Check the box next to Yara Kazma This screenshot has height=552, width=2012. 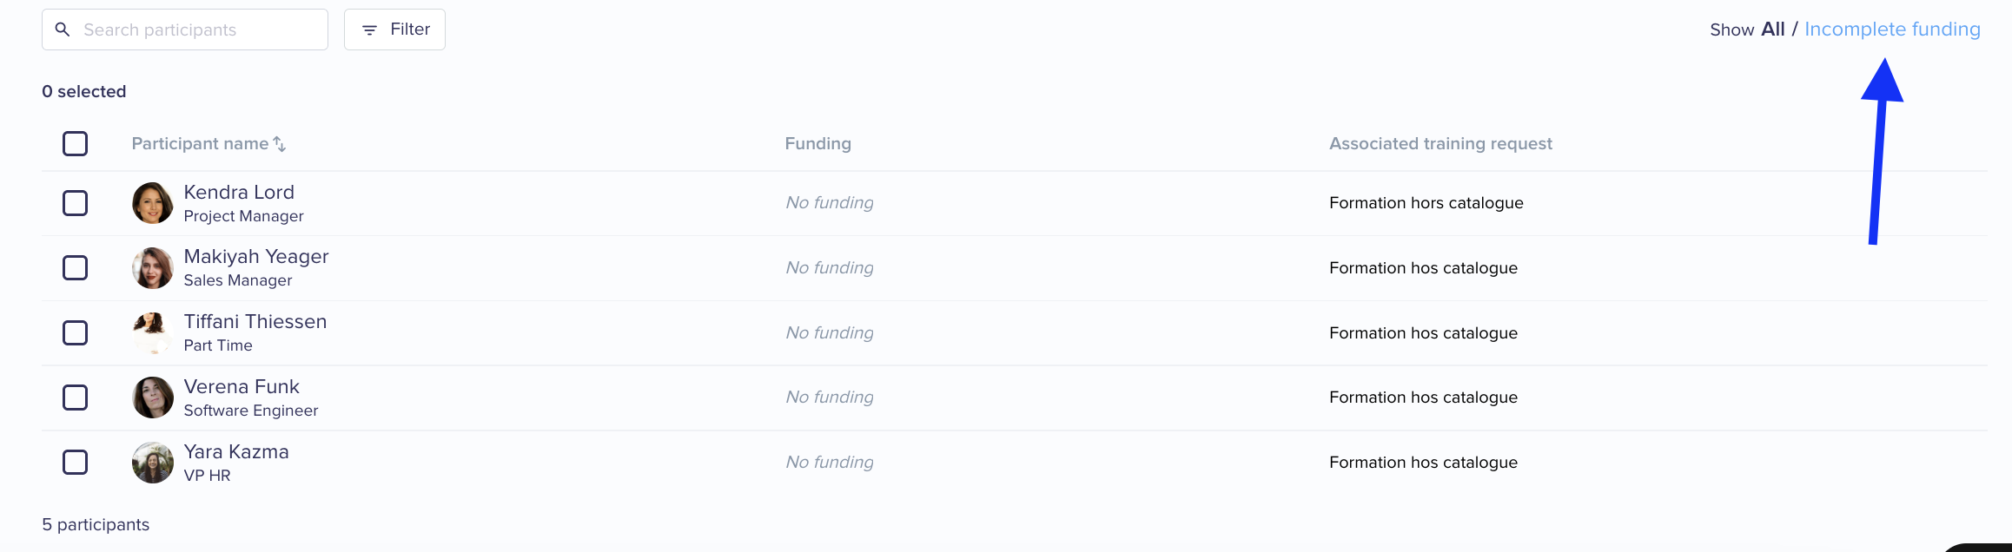[x=76, y=463]
